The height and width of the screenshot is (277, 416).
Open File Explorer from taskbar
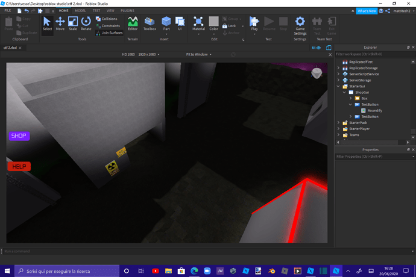[168, 271]
